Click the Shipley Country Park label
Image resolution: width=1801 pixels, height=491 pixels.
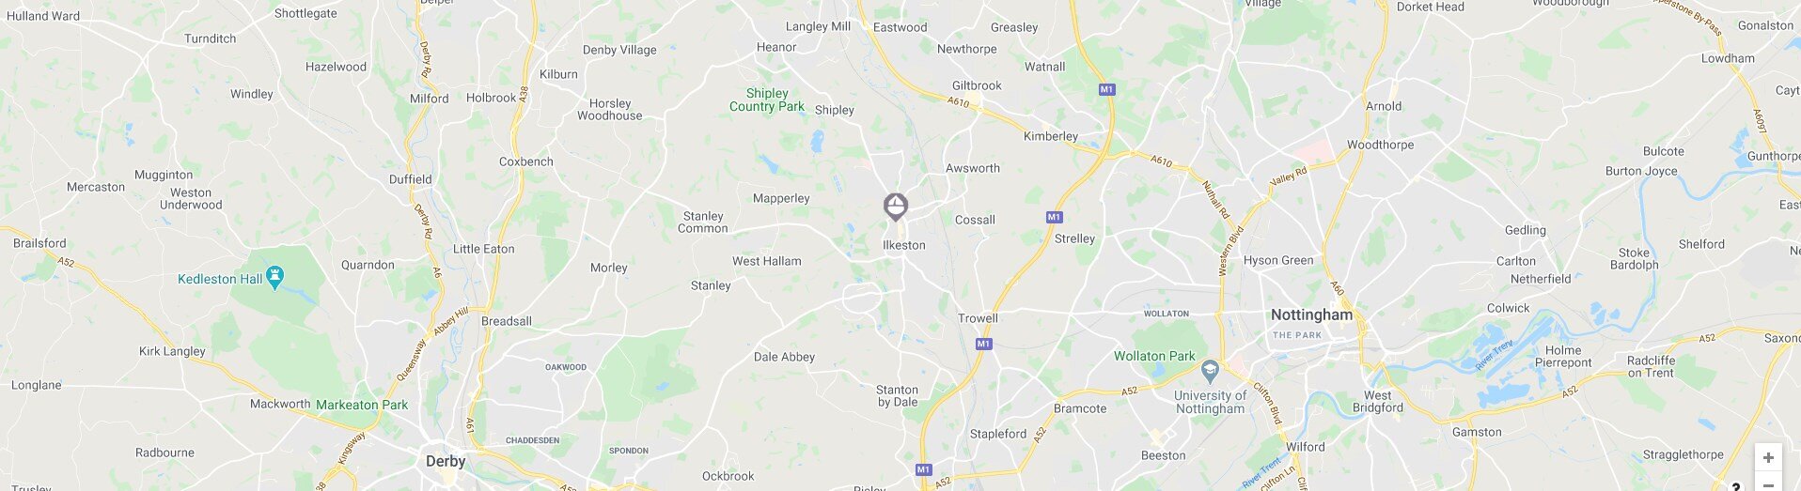(767, 100)
